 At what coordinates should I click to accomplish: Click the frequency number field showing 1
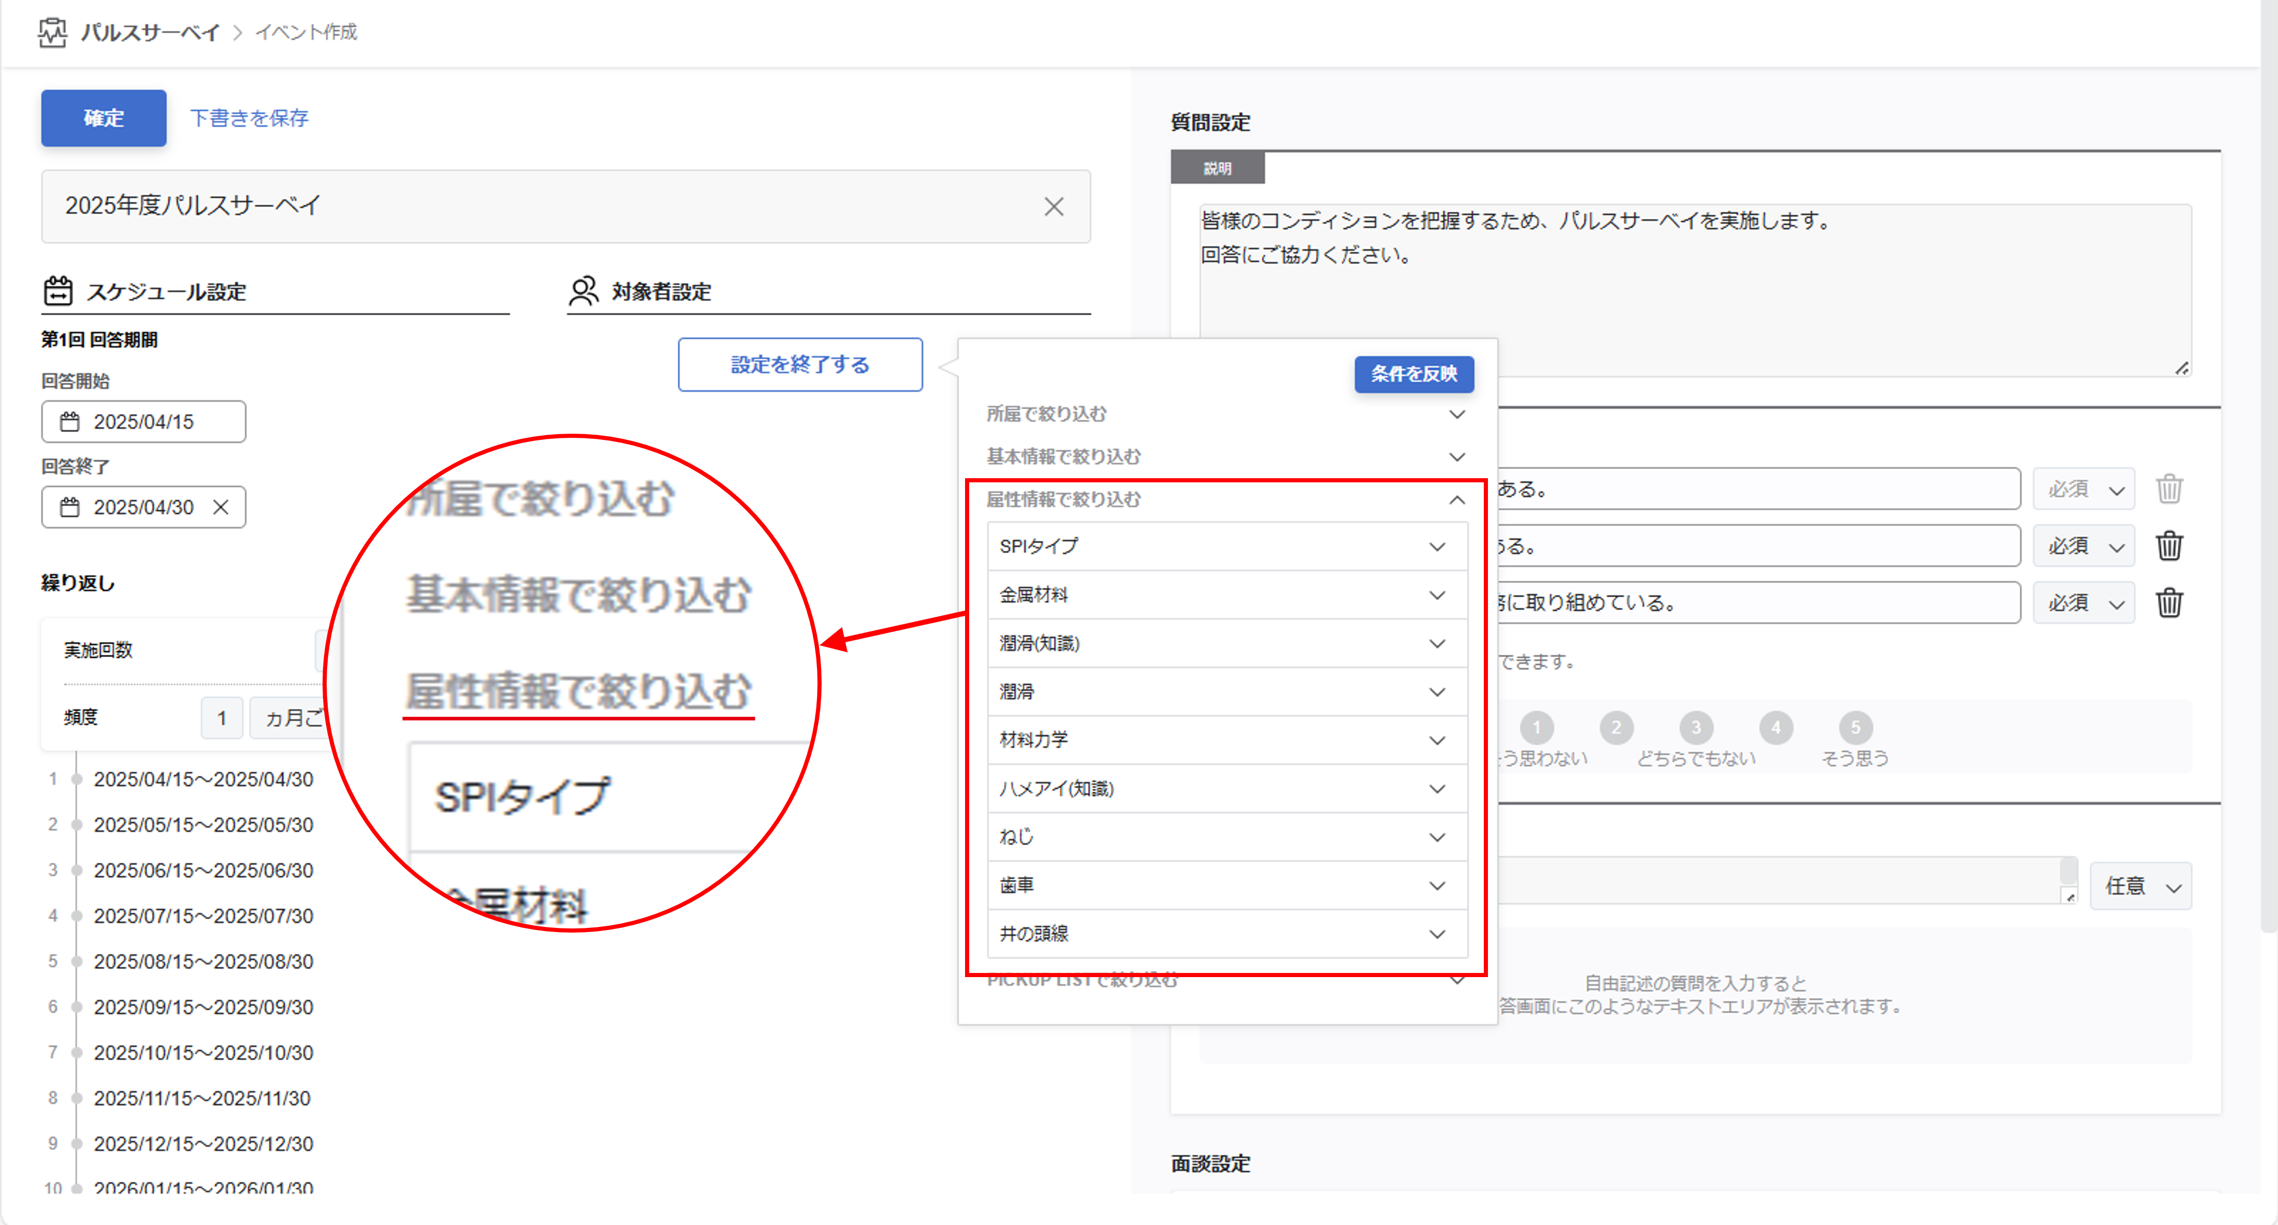pyautogui.click(x=221, y=717)
